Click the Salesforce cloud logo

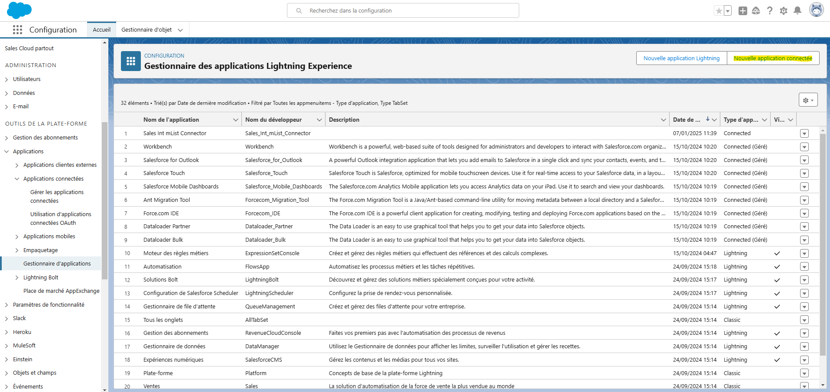click(x=20, y=10)
